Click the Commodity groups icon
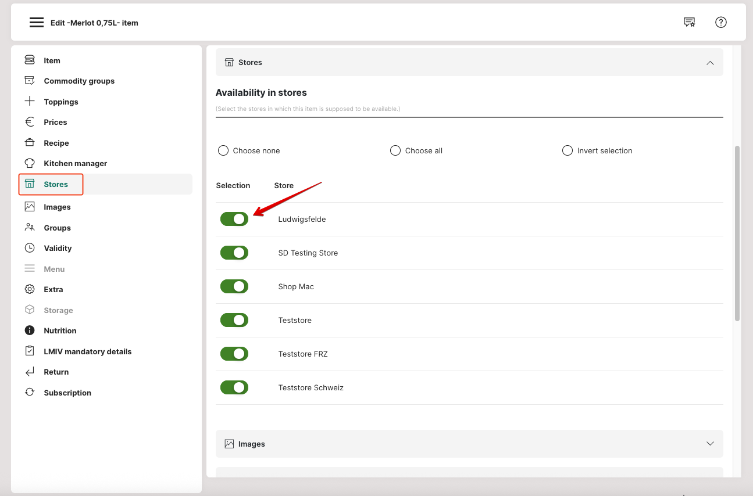Image resolution: width=753 pixels, height=496 pixels. pos(30,81)
